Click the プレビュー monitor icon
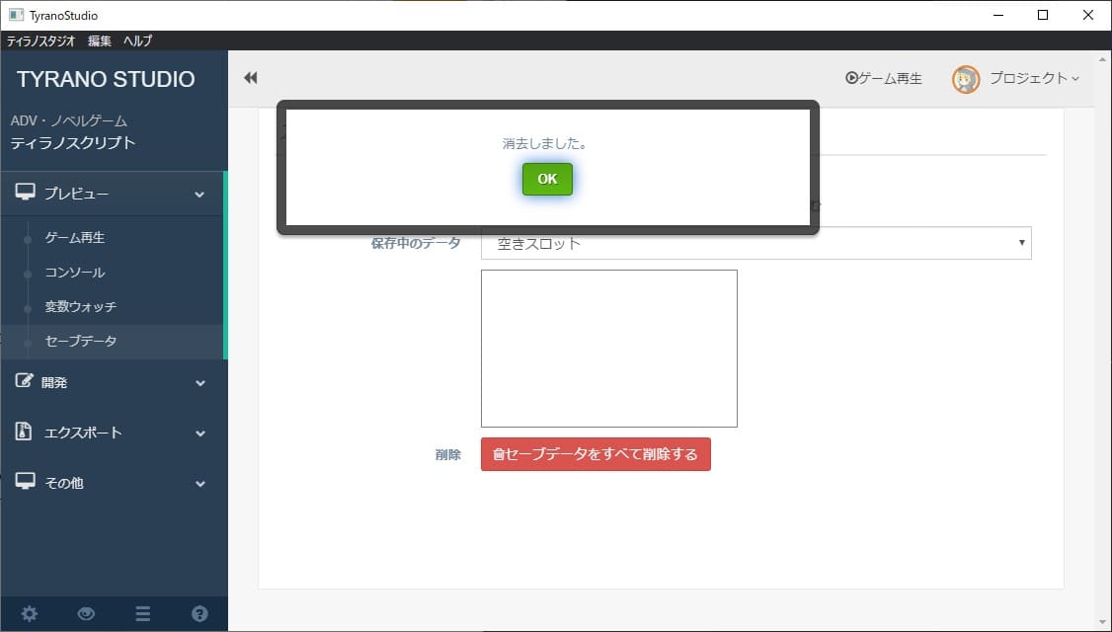 coord(26,193)
